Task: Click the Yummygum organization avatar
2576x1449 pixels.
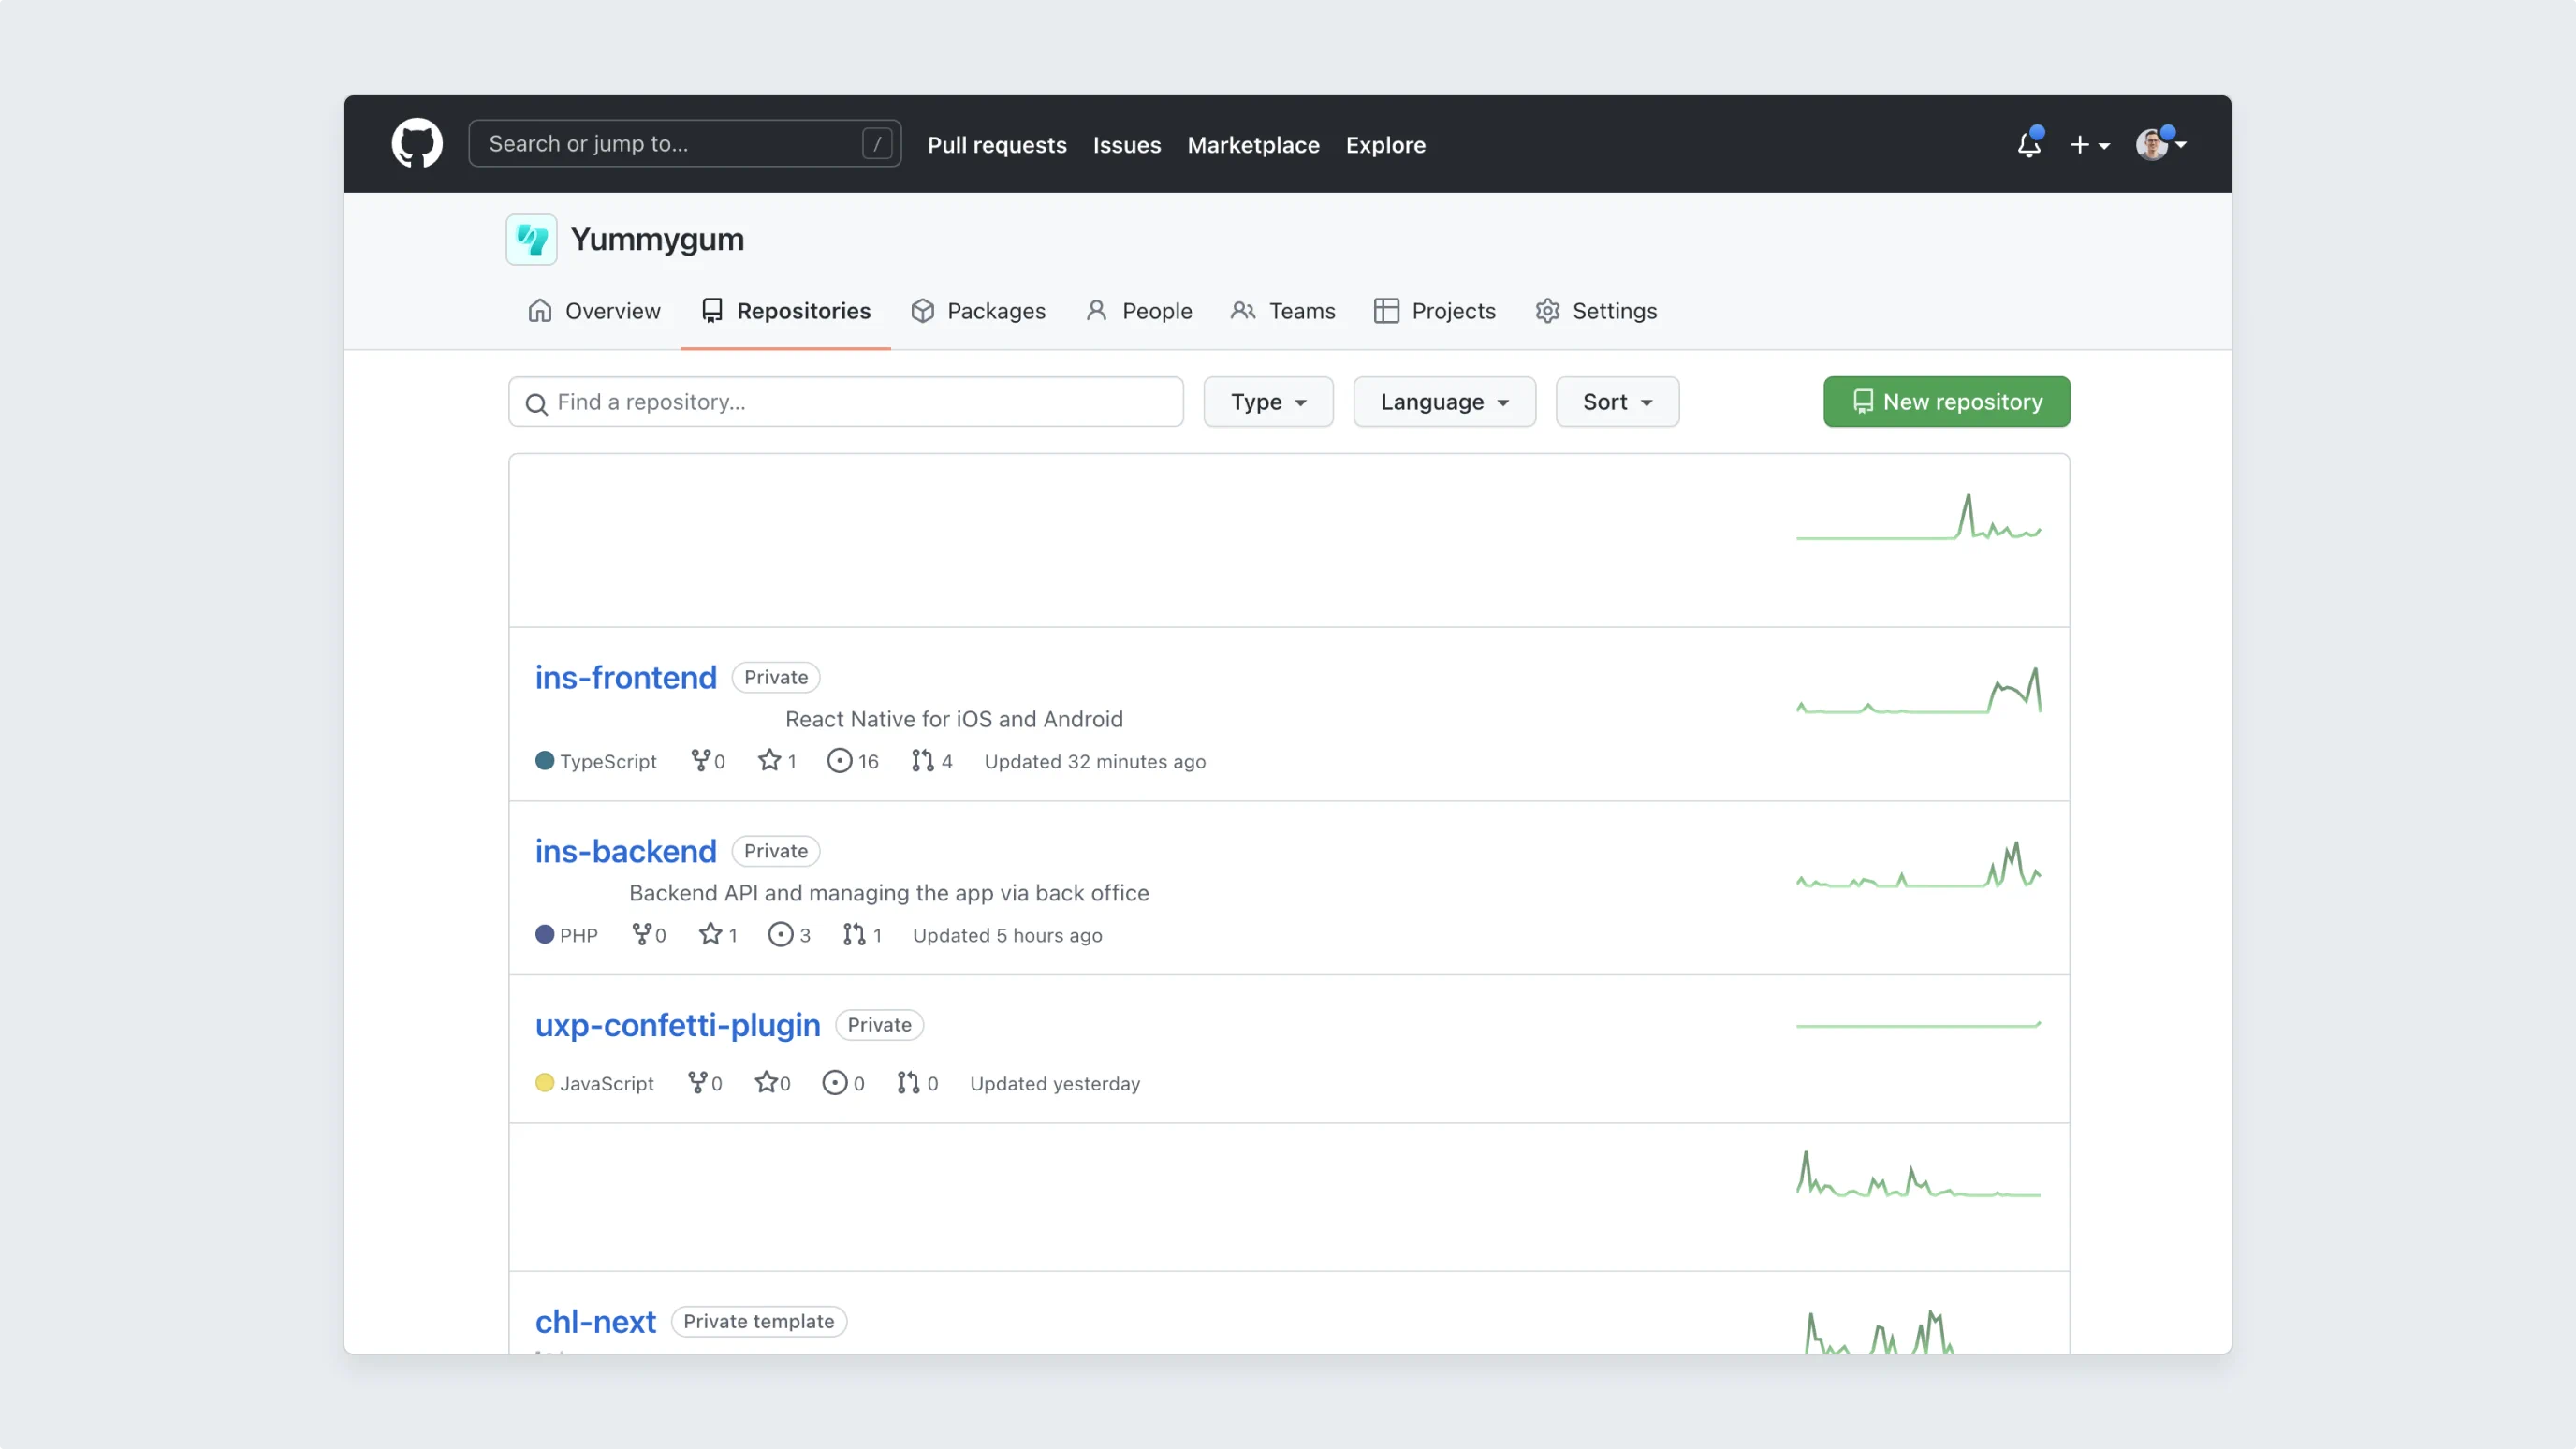Action: coord(531,239)
